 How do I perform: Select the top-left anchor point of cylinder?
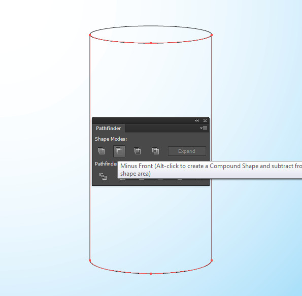tap(90, 35)
